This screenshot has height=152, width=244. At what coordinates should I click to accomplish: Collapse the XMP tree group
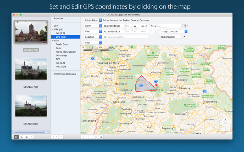click(53, 41)
